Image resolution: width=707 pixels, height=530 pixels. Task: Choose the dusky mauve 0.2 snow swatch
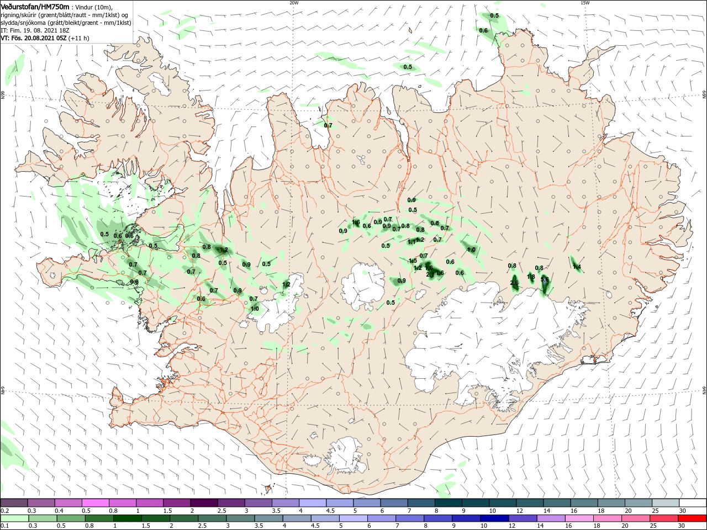(14, 503)
